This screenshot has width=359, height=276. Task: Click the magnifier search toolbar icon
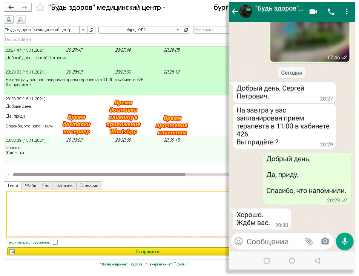coord(9,20)
